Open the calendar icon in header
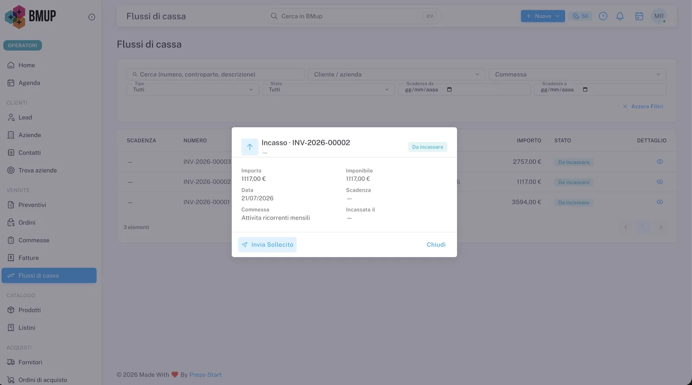692x385 pixels. 639,16
